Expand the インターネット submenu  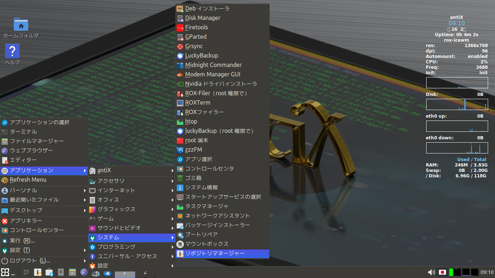(x=132, y=190)
